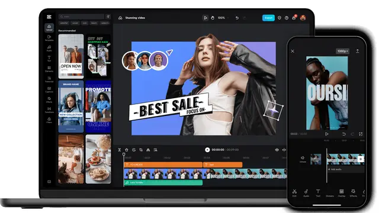Select the pointer select tool in top bar
Image resolution: width=379 pixels, height=213 pixels.
(205, 18)
